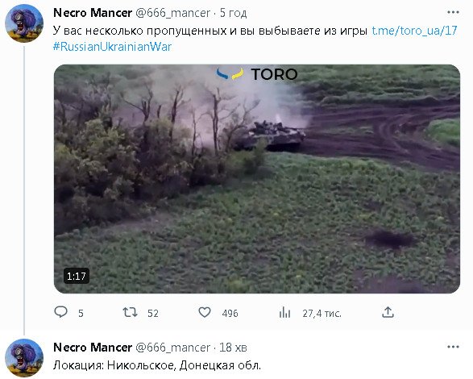The width and height of the screenshot is (473, 379).
Task: Open Necro Mancer name in reply tweet
Action: click(x=93, y=348)
